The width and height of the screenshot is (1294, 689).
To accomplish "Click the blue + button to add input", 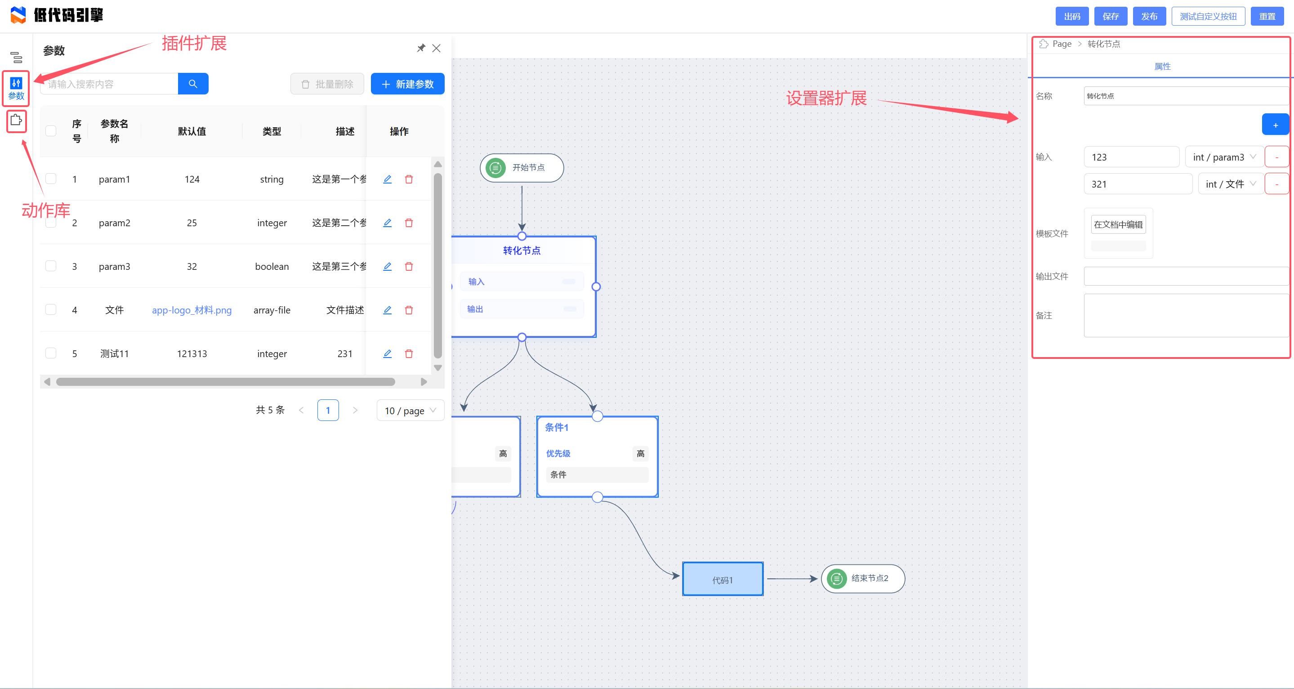I will (x=1276, y=124).
